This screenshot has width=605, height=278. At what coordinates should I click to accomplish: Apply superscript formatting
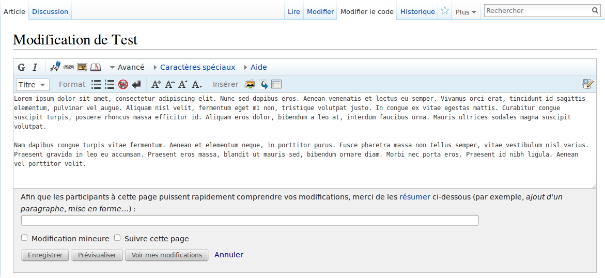[183, 84]
